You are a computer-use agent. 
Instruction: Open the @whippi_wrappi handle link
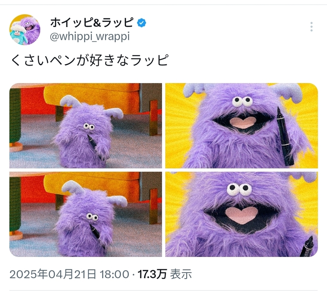pos(90,36)
